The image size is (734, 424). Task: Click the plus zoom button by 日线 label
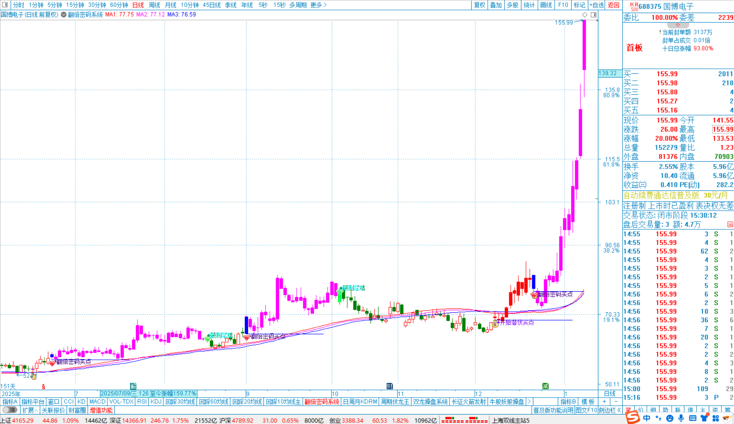point(604,401)
